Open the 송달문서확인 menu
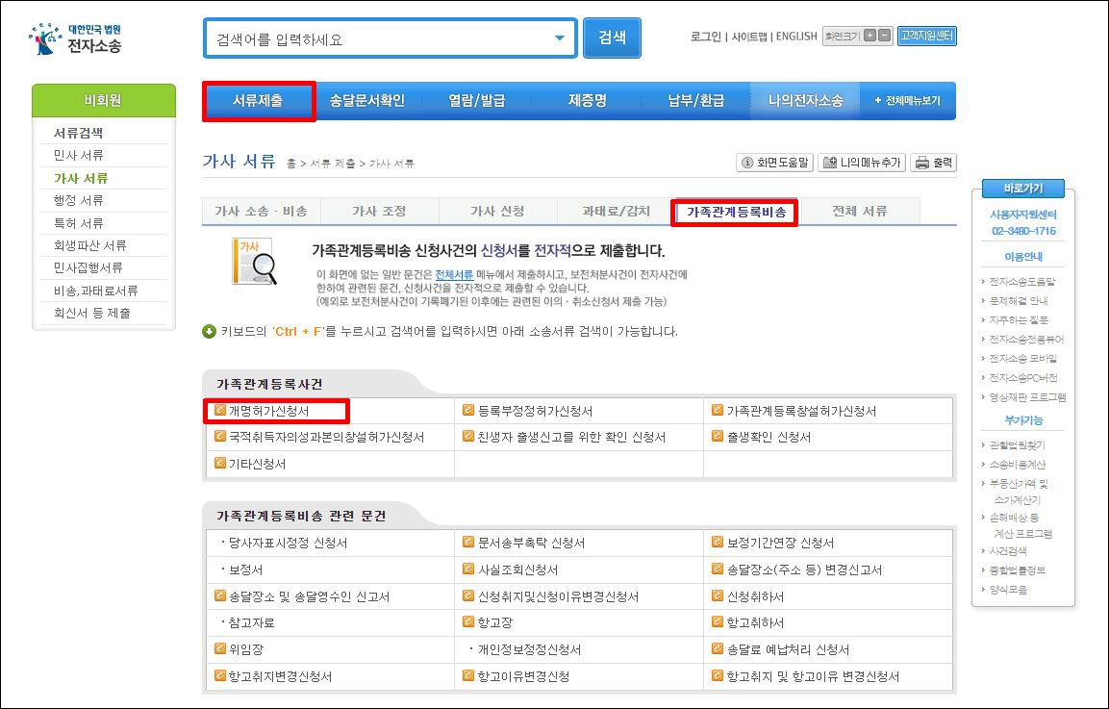 click(367, 100)
